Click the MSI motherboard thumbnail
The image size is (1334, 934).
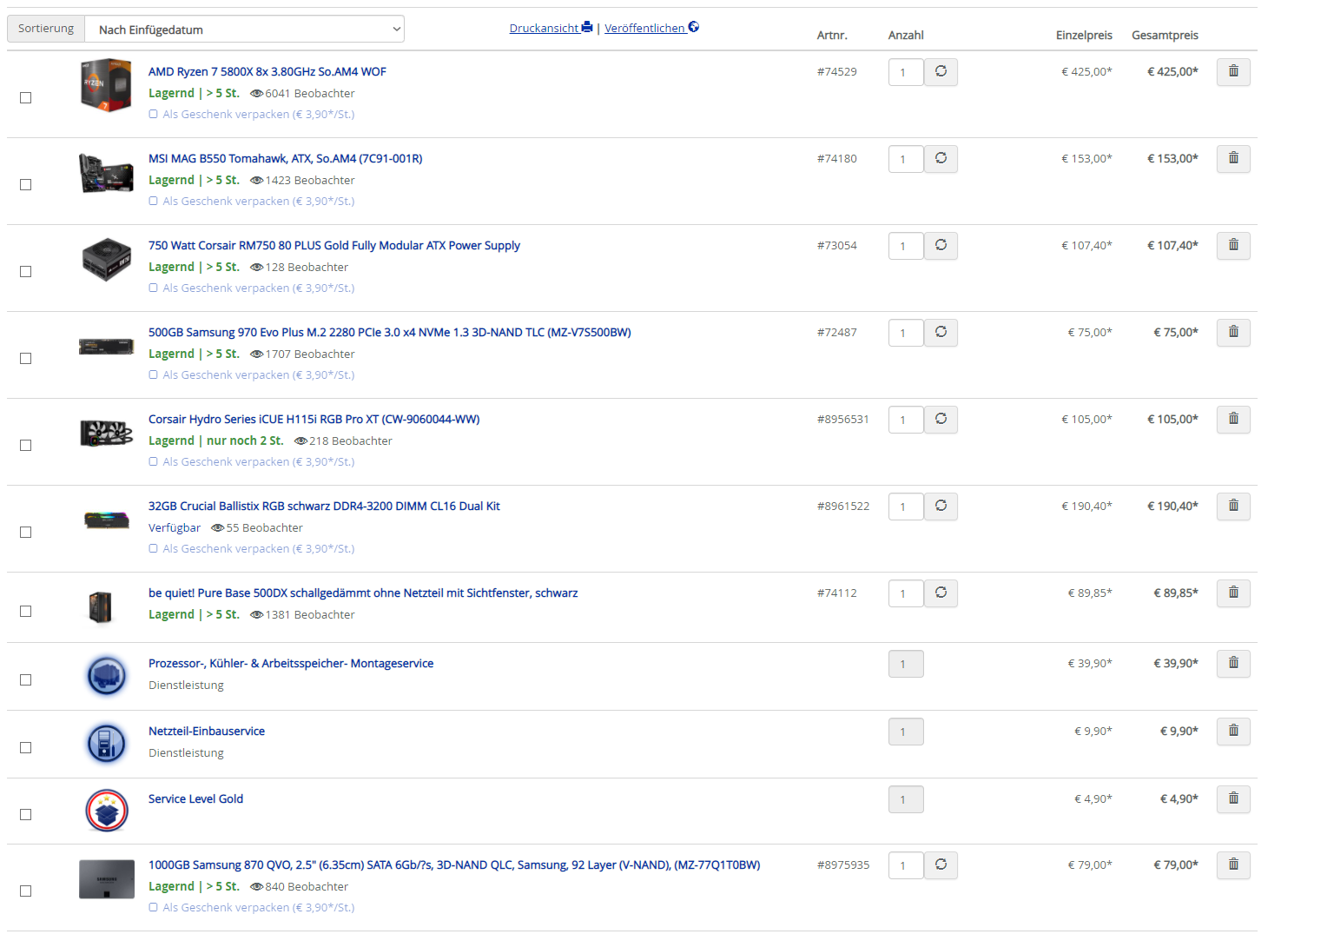click(106, 173)
